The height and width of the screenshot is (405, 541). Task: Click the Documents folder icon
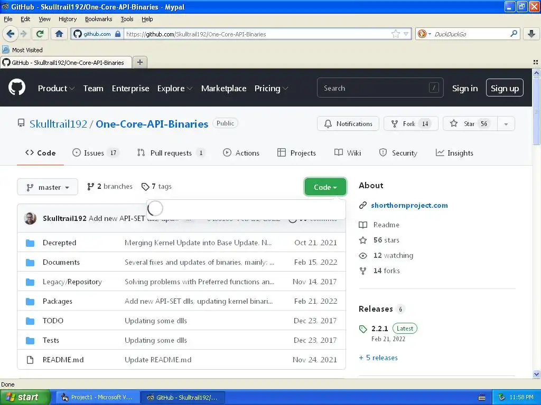(x=30, y=263)
